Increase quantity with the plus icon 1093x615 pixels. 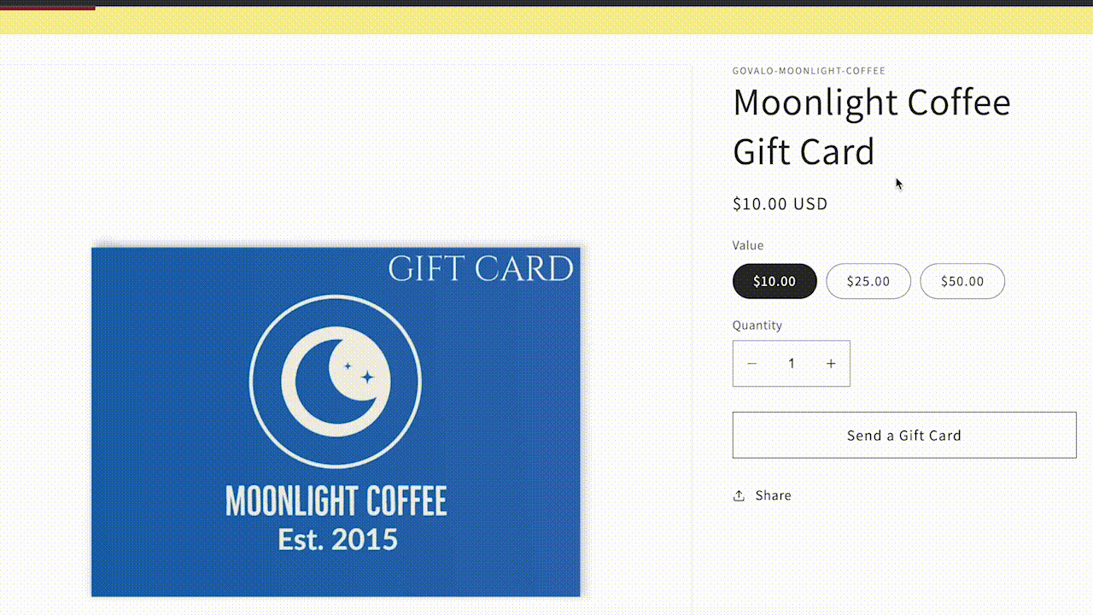pyautogui.click(x=831, y=364)
